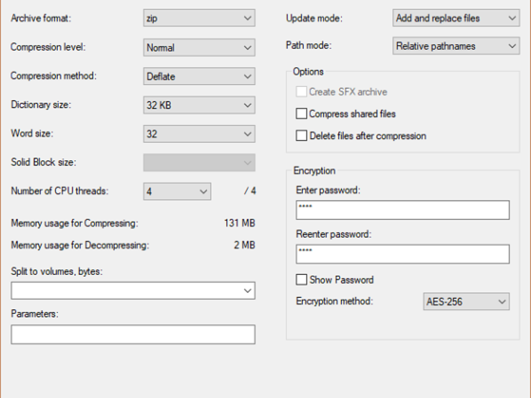Expand the Path mode dropdown
Screen dimensions: 531x398
tap(456, 46)
